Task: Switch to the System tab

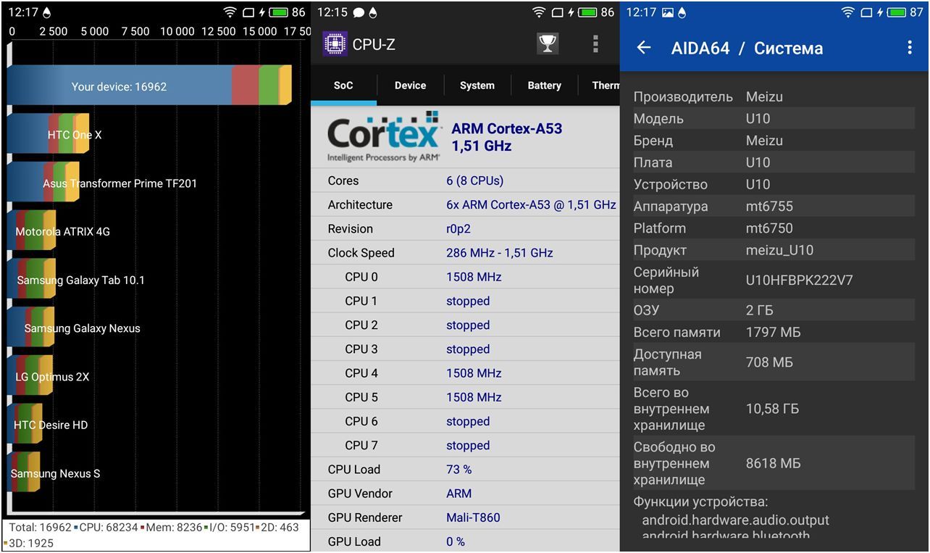Action: pyautogui.click(x=477, y=86)
